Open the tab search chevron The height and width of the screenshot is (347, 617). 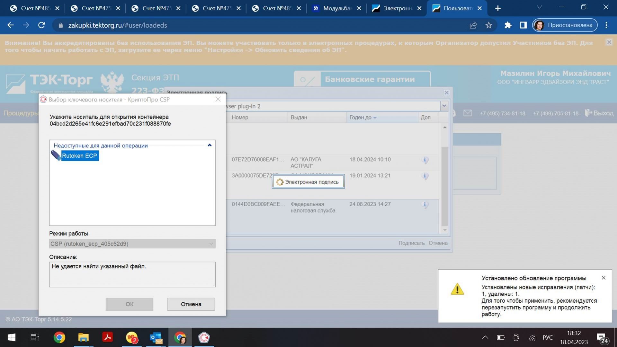click(x=539, y=7)
